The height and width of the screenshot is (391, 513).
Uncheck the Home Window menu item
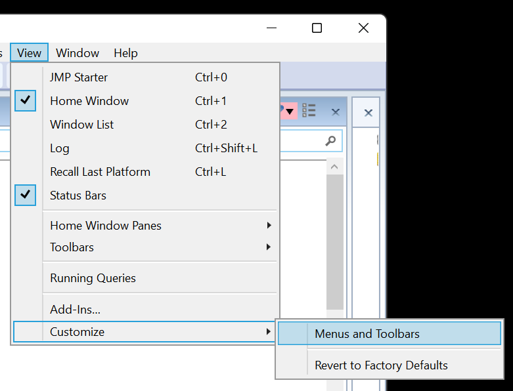click(89, 101)
